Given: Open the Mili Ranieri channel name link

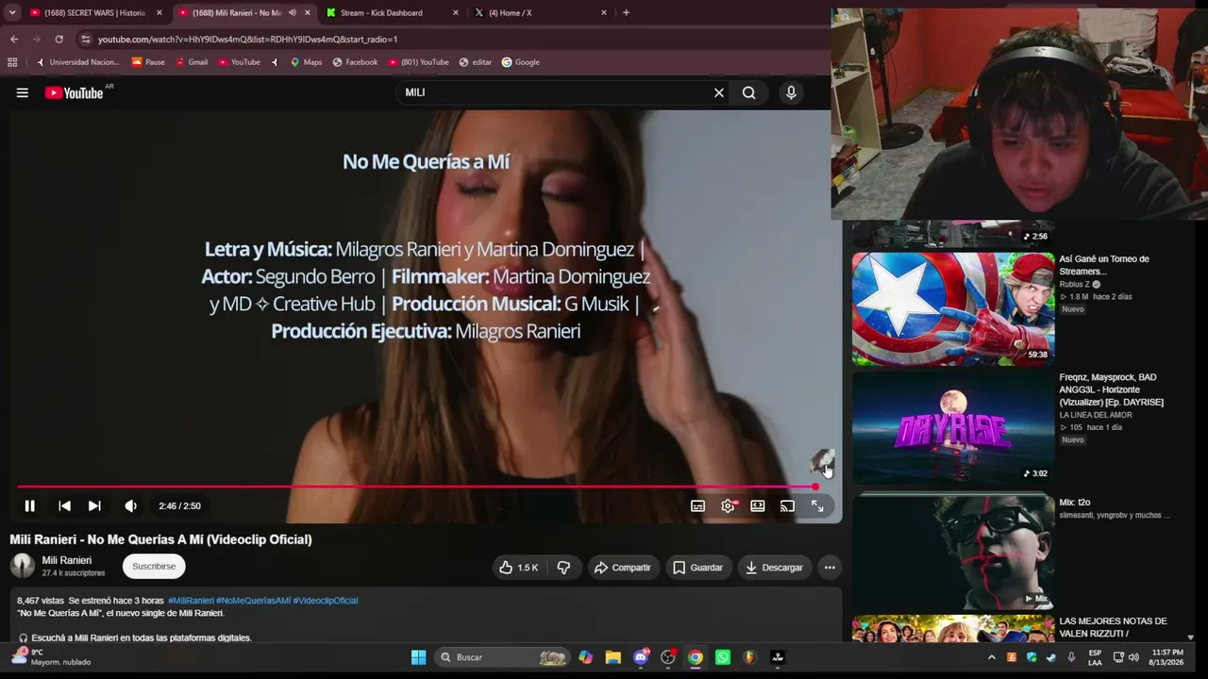Looking at the screenshot, I should [x=67, y=560].
